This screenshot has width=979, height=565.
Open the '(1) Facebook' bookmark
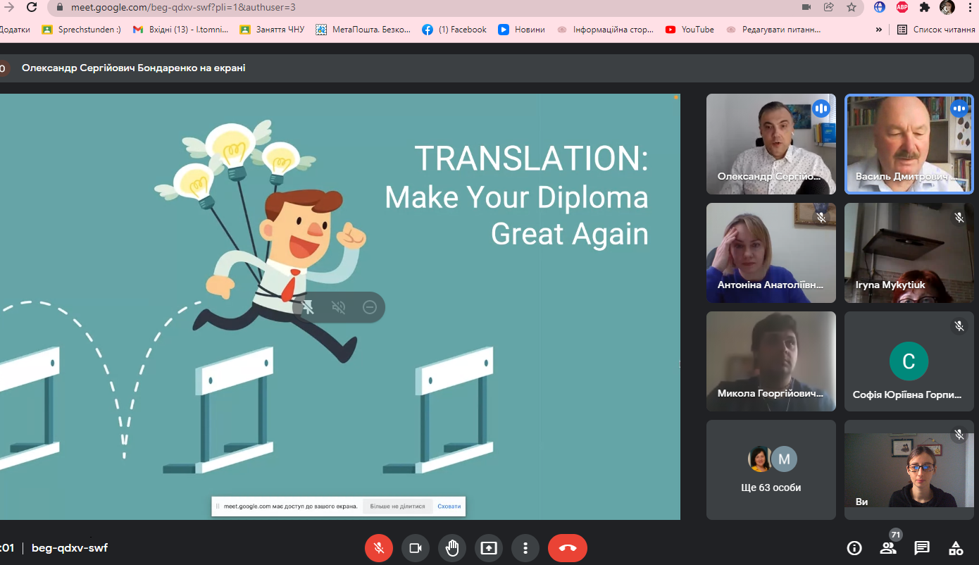tap(454, 30)
